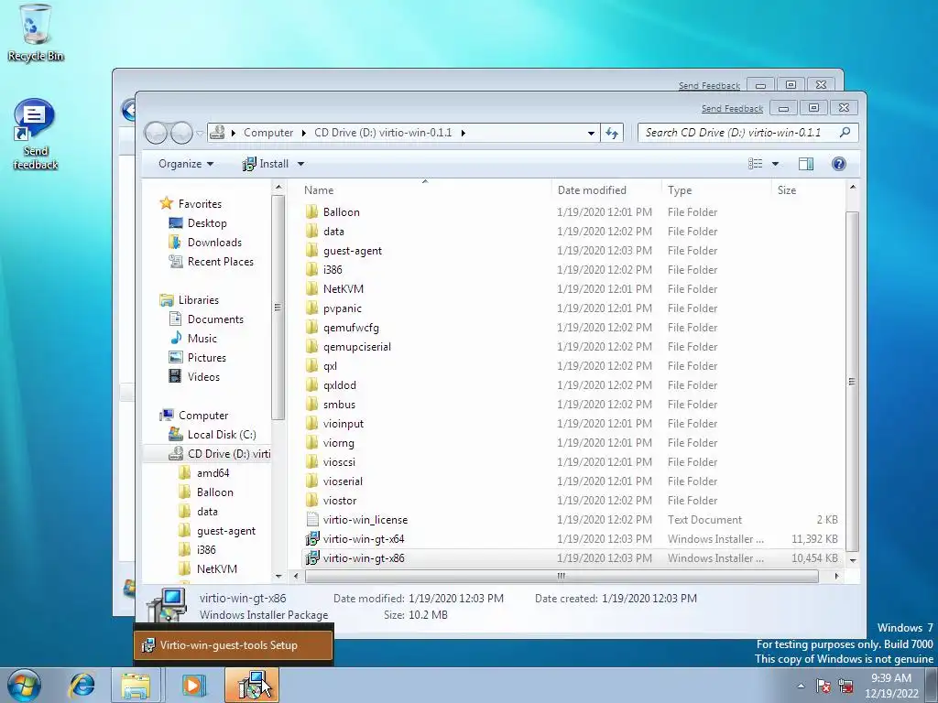Select the vioserial folder row
Image resolution: width=938 pixels, height=703 pixels.
(572, 481)
